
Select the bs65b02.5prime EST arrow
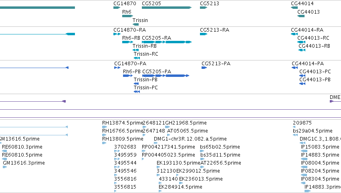pos(202,151)
